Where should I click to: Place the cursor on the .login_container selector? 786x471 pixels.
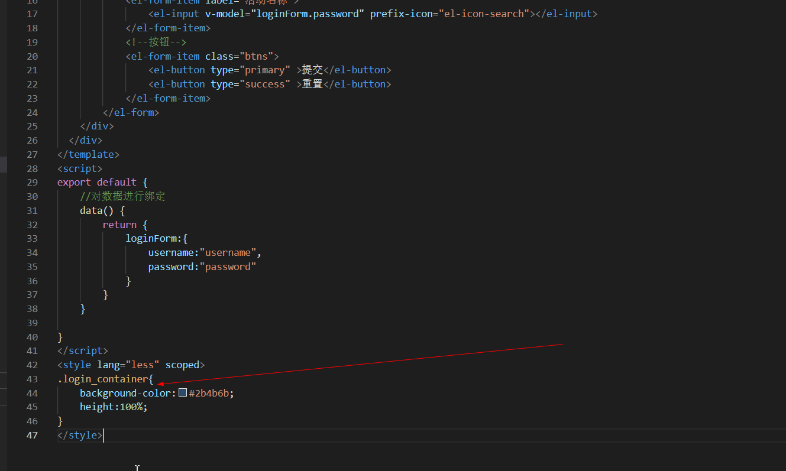tap(103, 379)
